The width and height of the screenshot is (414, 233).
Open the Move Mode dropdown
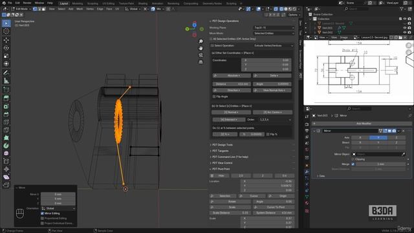[274, 33]
